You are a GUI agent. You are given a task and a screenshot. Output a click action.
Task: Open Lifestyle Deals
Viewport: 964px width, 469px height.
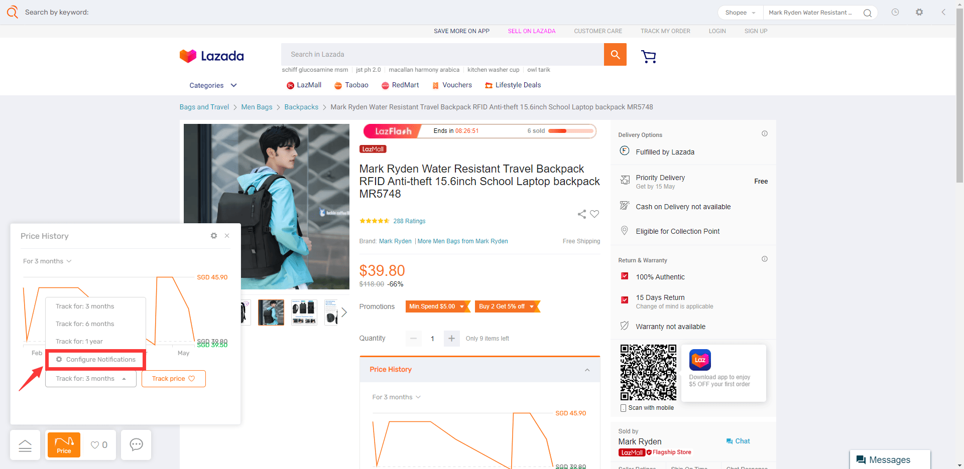[x=513, y=85]
